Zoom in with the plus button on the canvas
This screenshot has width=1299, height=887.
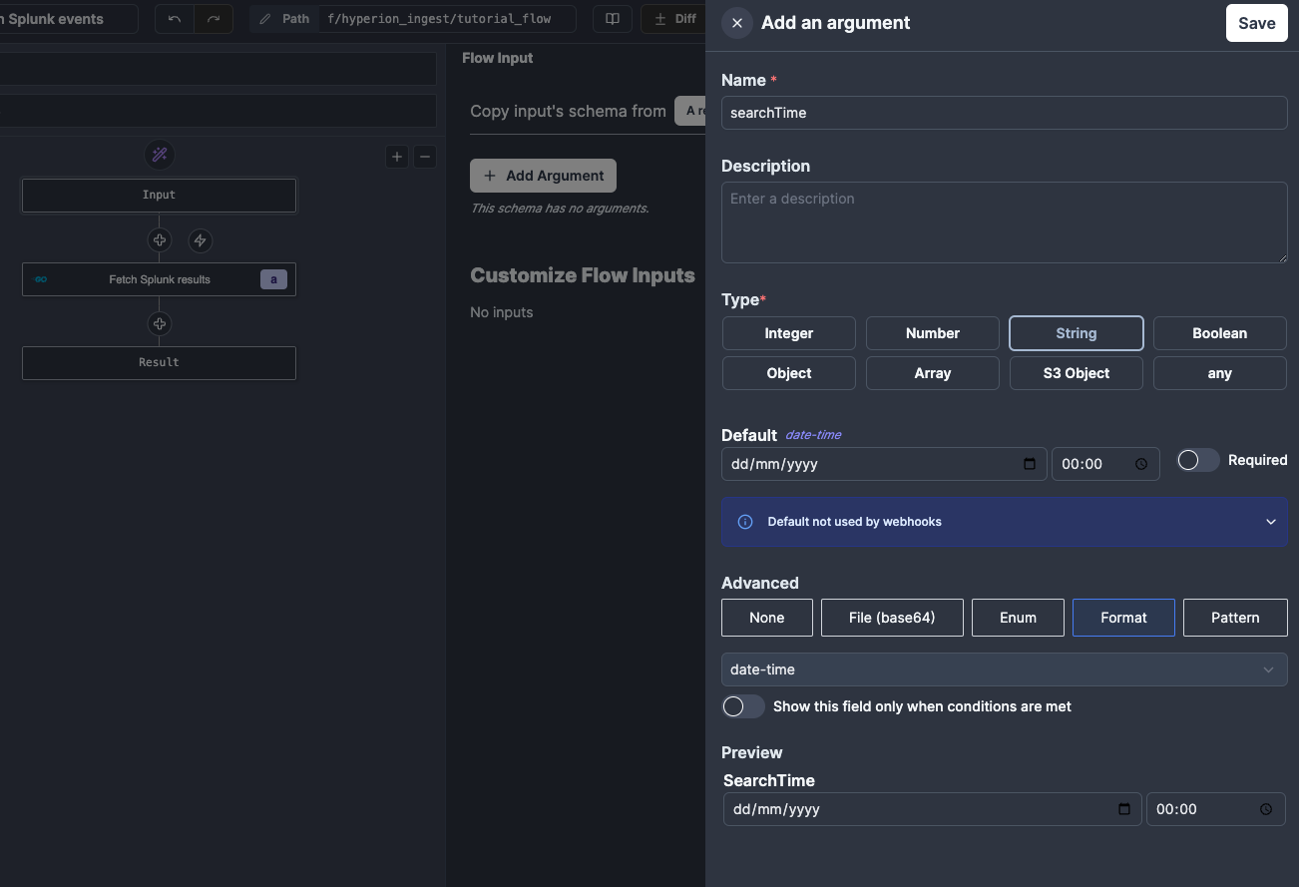tap(396, 157)
